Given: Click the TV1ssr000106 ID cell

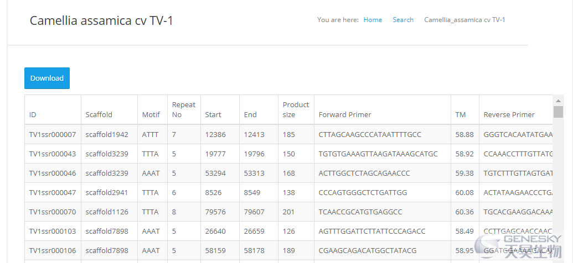Looking at the screenshot, I should tap(53, 251).
